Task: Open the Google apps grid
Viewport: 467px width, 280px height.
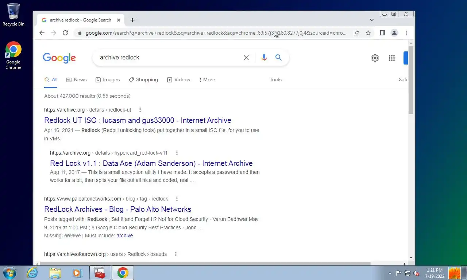Action: (392, 58)
